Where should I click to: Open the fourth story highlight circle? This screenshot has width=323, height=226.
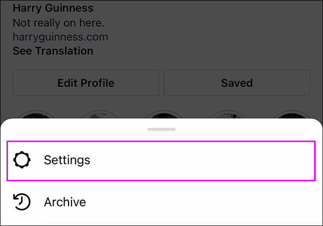click(225, 115)
